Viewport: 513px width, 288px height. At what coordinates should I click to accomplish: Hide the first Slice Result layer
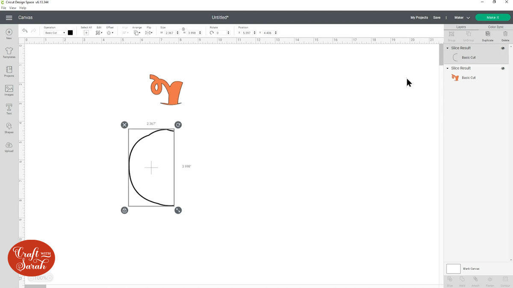[503, 48]
